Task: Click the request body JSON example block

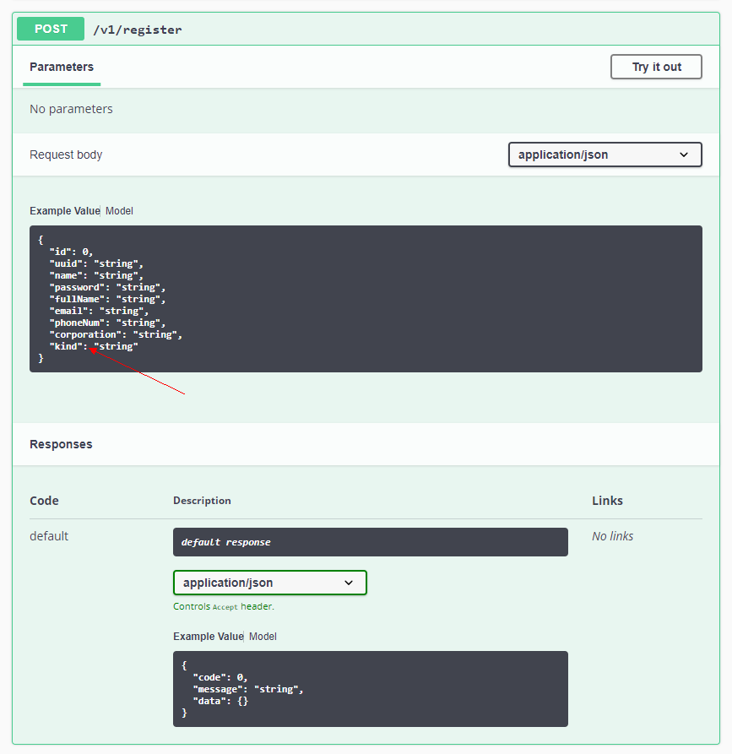Action: [x=366, y=299]
